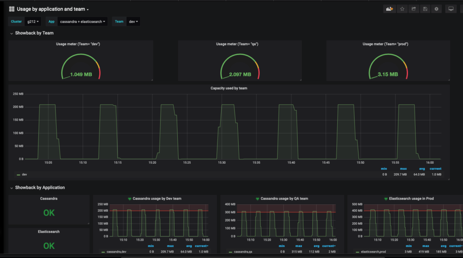Screen dimensions: 463x258
Task: Open the Capacity used by team panel menu
Action: click(229, 88)
